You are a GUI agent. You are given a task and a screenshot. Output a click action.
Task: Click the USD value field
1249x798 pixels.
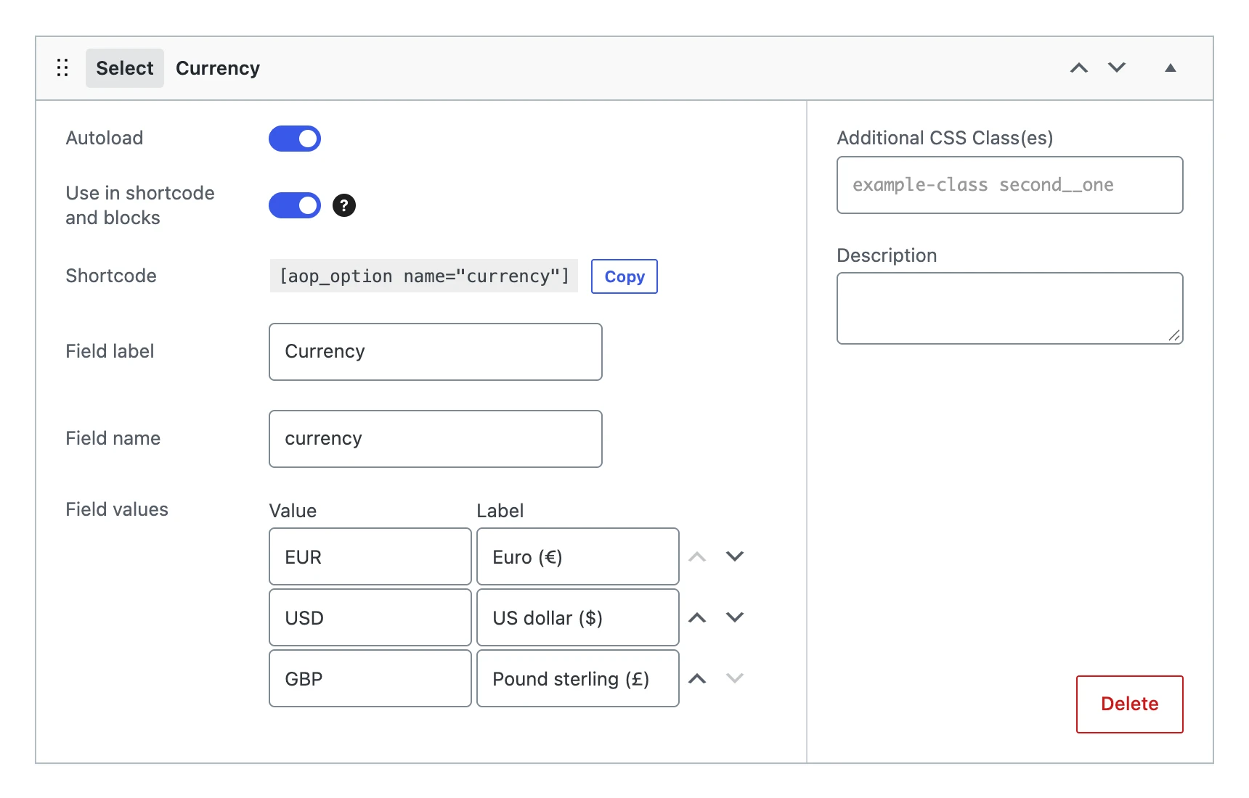pos(370,617)
